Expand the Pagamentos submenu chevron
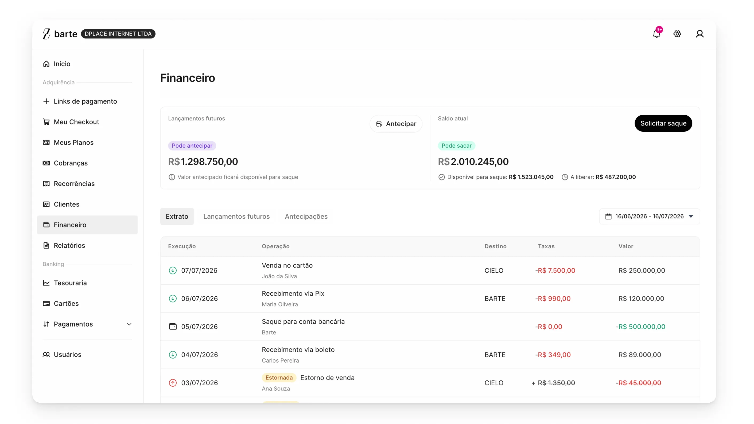 (x=129, y=324)
